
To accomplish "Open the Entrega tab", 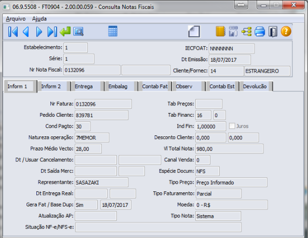I will 88,87.
